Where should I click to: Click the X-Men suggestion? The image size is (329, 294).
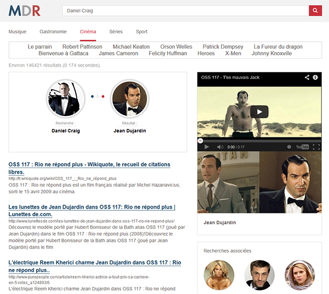click(233, 53)
